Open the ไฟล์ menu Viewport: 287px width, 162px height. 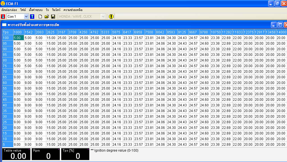pos(23,10)
